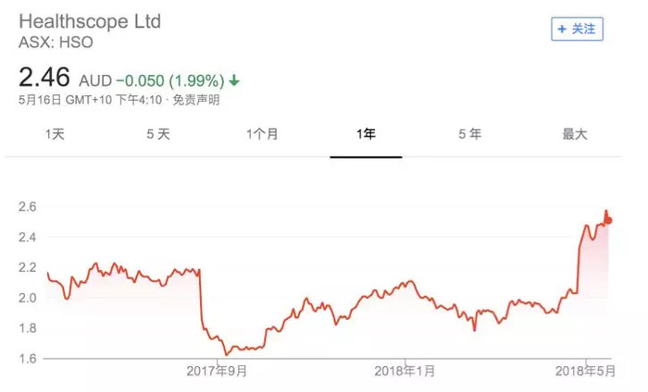The width and height of the screenshot is (648, 392).
Task: Switch to the 5 年 tab
Action: pos(470,134)
